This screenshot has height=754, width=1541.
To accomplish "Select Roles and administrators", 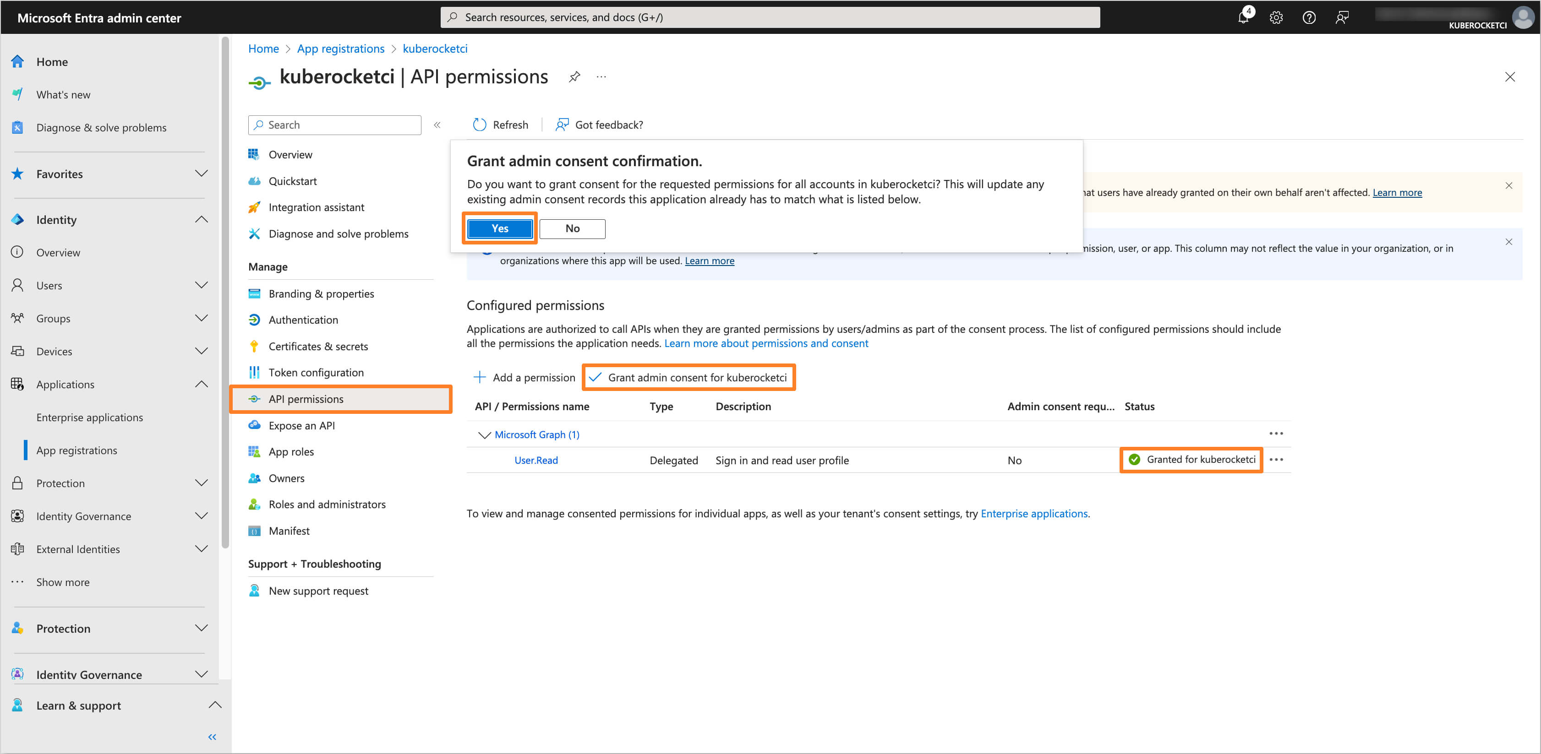I will 327,504.
